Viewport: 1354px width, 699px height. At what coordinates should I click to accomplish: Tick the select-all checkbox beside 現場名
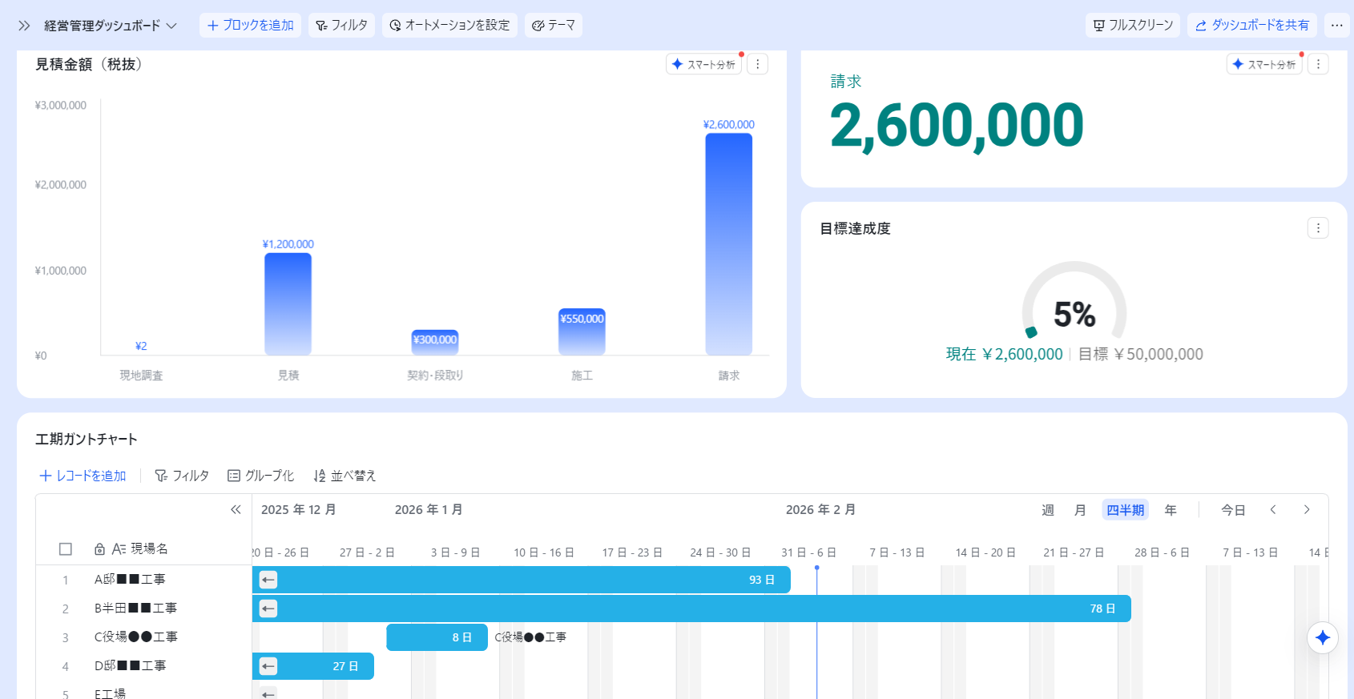(x=66, y=549)
